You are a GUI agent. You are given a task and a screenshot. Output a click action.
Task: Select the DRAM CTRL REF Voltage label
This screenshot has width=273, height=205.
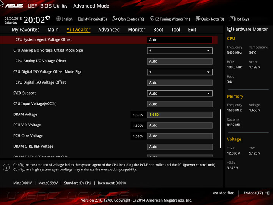click(33, 147)
